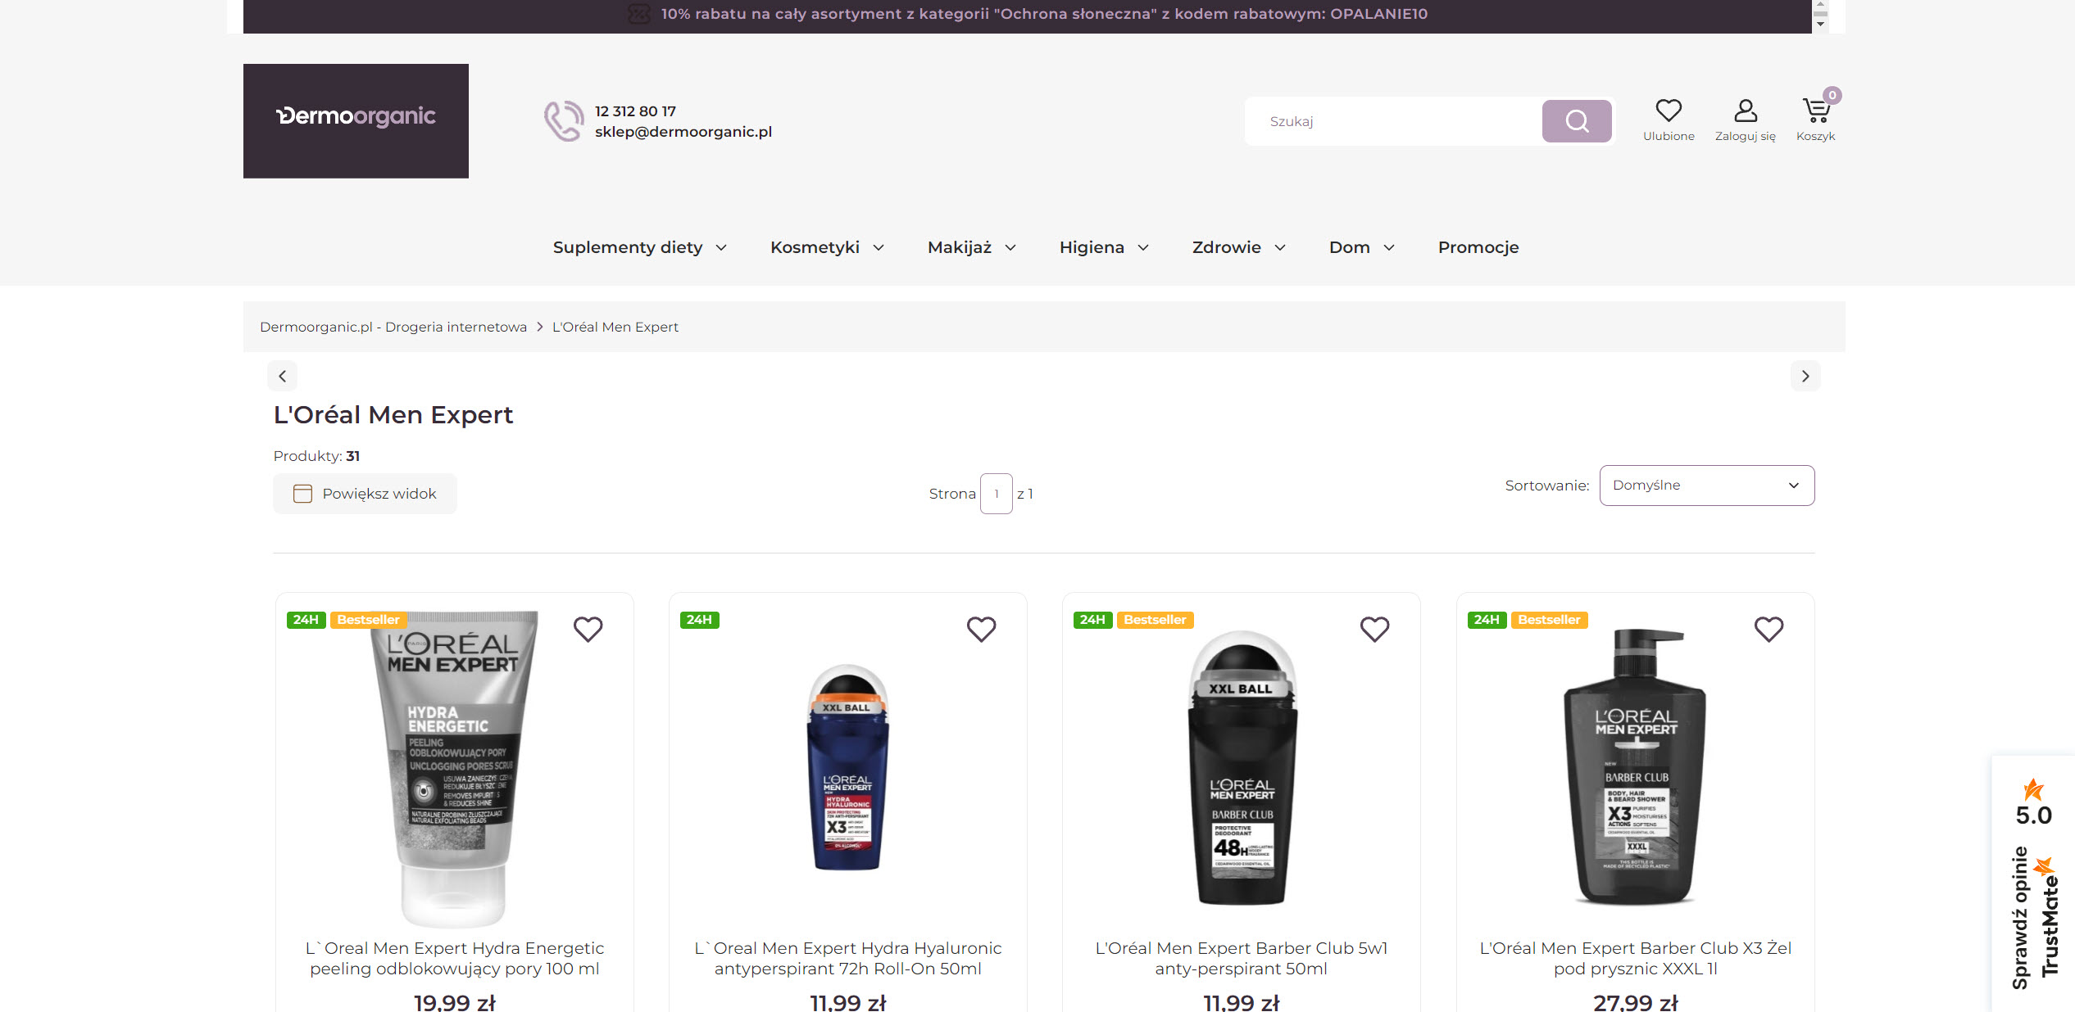Click the TrustMate star rating icon
Image resolution: width=2075 pixels, height=1012 pixels.
pyautogui.click(x=2033, y=789)
